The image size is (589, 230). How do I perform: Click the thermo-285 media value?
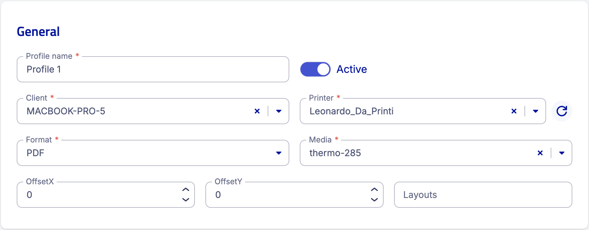[335, 153]
